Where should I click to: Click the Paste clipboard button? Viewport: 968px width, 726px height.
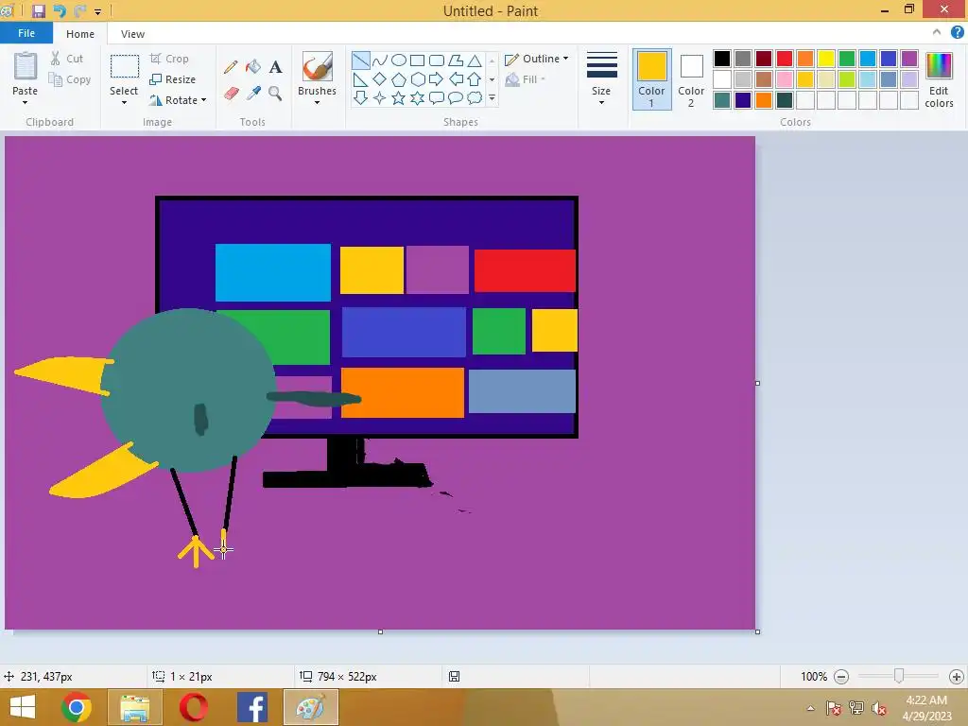pyautogui.click(x=26, y=66)
